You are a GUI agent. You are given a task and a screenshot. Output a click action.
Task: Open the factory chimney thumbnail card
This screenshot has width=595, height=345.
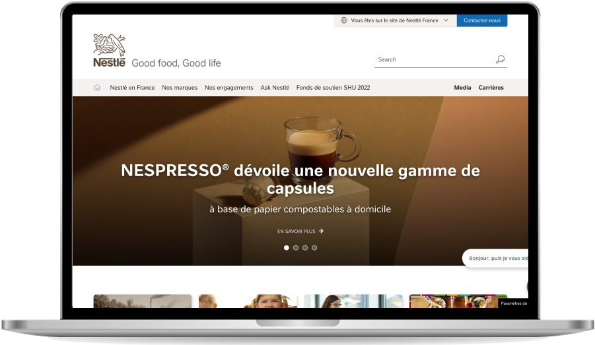click(143, 301)
